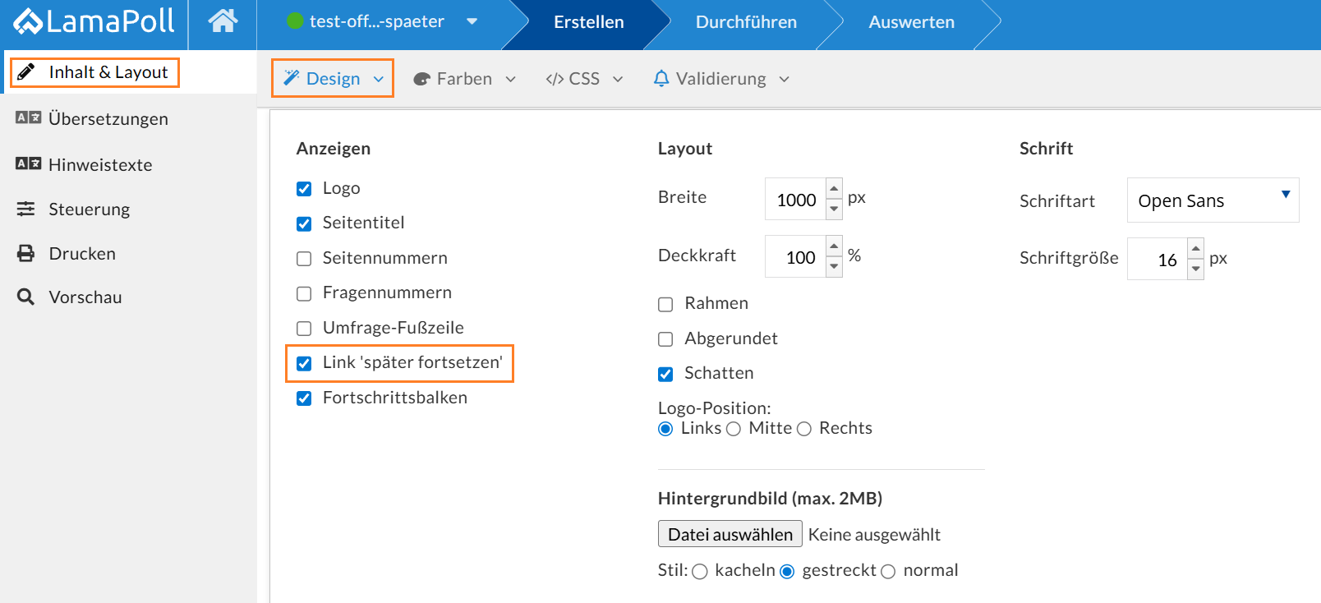Click the Datei auswählen button
1321x603 pixels.
pyautogui.click(x=730, y=534)
